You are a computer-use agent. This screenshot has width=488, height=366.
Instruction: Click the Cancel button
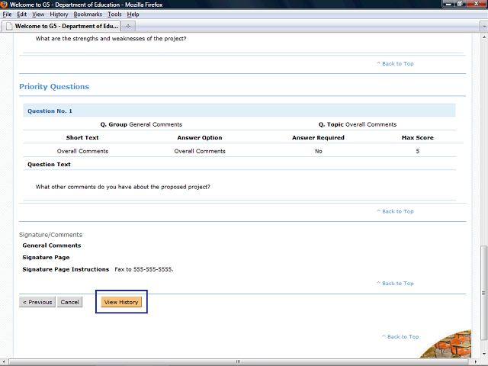69,302
